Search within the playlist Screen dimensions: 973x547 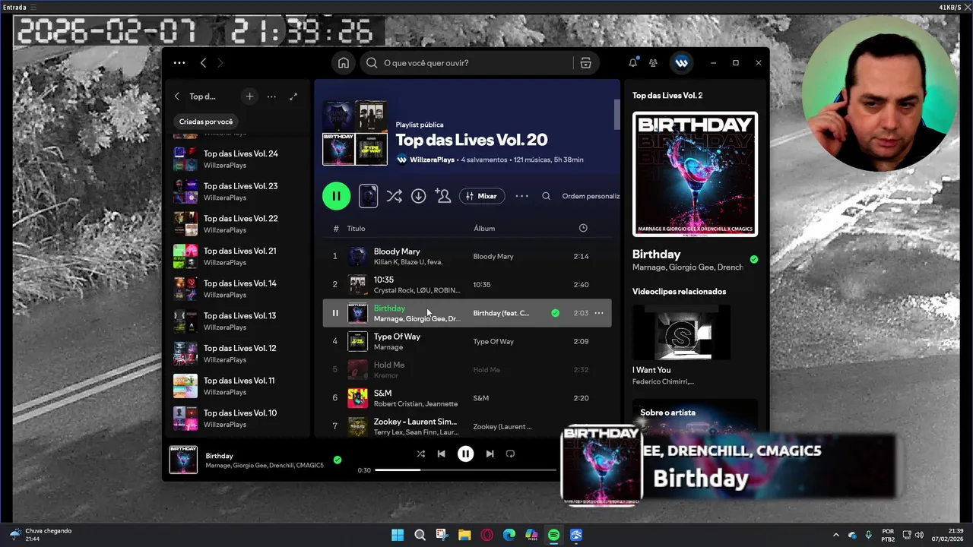546,196
